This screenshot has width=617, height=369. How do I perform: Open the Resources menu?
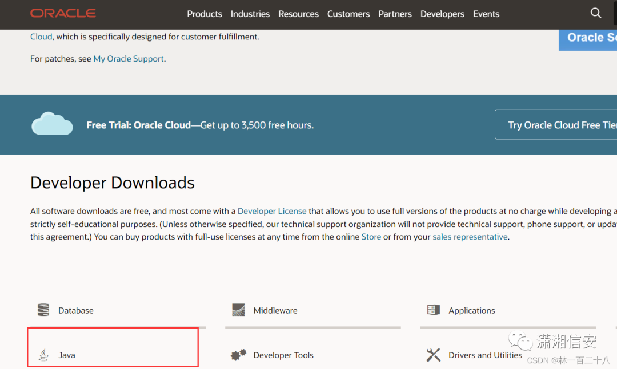[x=298, y=14]
